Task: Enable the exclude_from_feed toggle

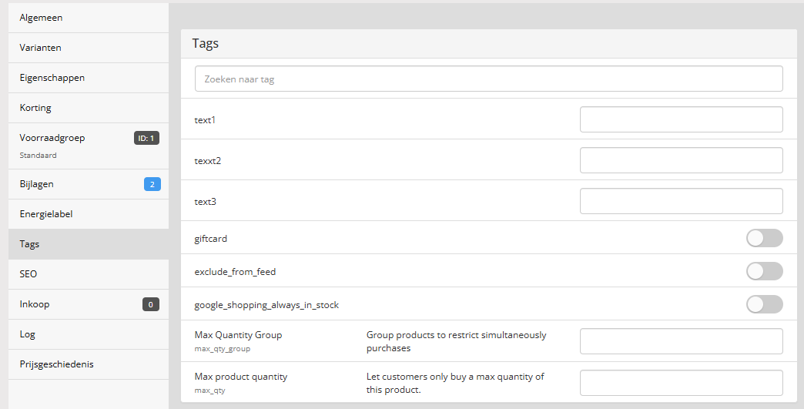Action: 764,271
